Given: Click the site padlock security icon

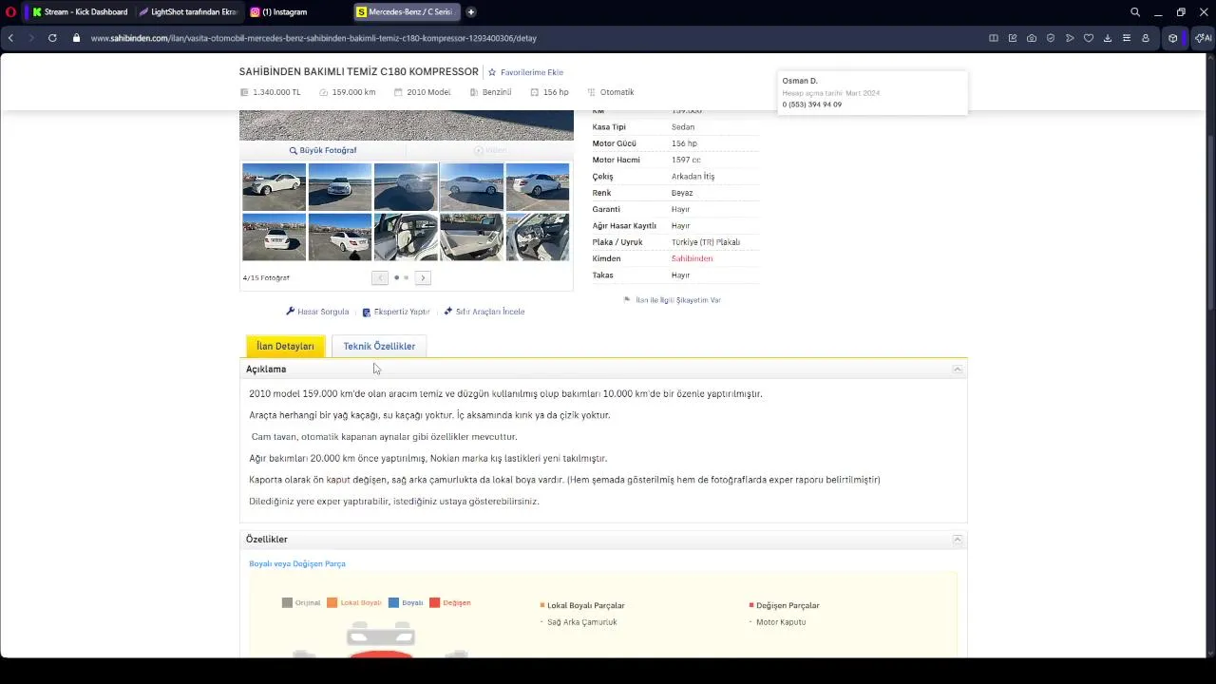Looking at the screenshot, I should point(77,38).
